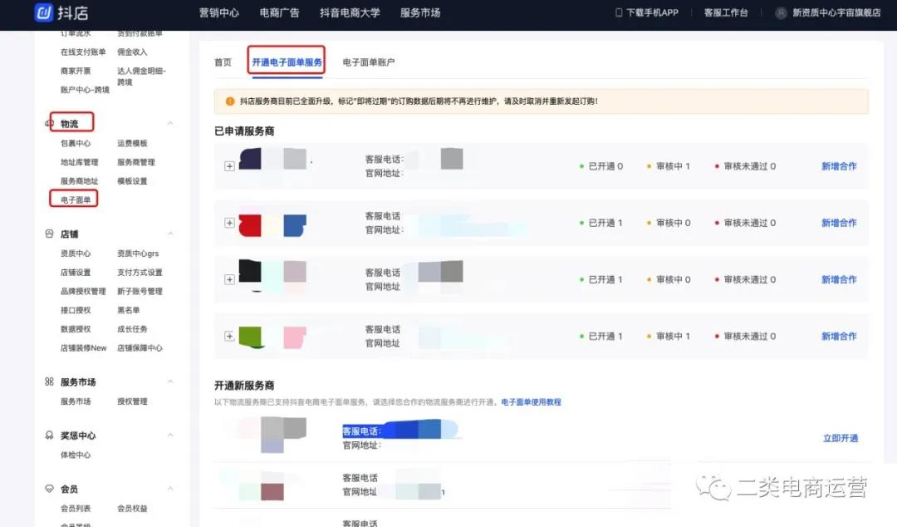The height and width of the screenshot is (527, 897).
Task: Click 立即开通 for the new provider
Action: (x=840, y=438)
